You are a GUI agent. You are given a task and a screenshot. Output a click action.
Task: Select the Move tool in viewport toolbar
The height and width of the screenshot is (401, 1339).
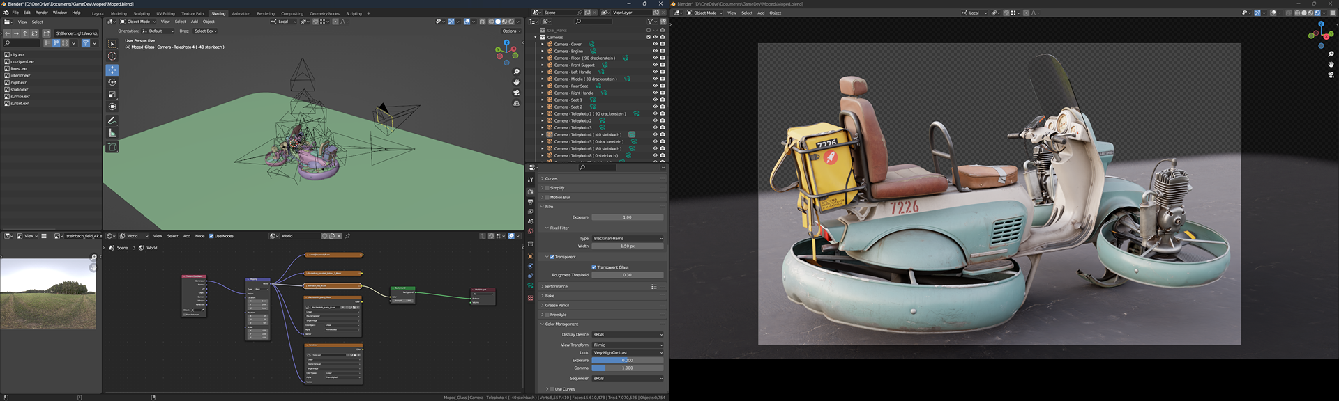(112, 70)
